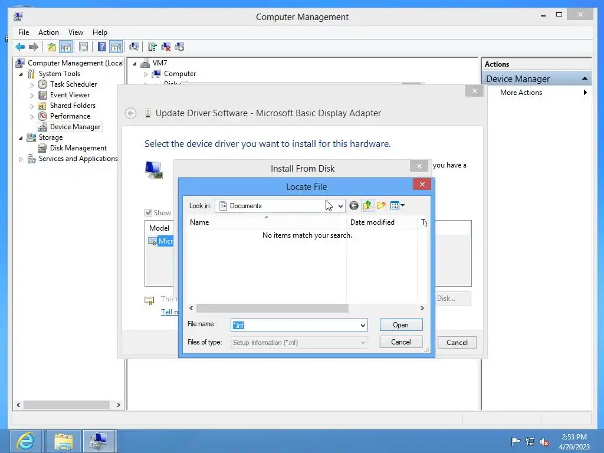Open the Action menu
604x453 pixels.
48,32
